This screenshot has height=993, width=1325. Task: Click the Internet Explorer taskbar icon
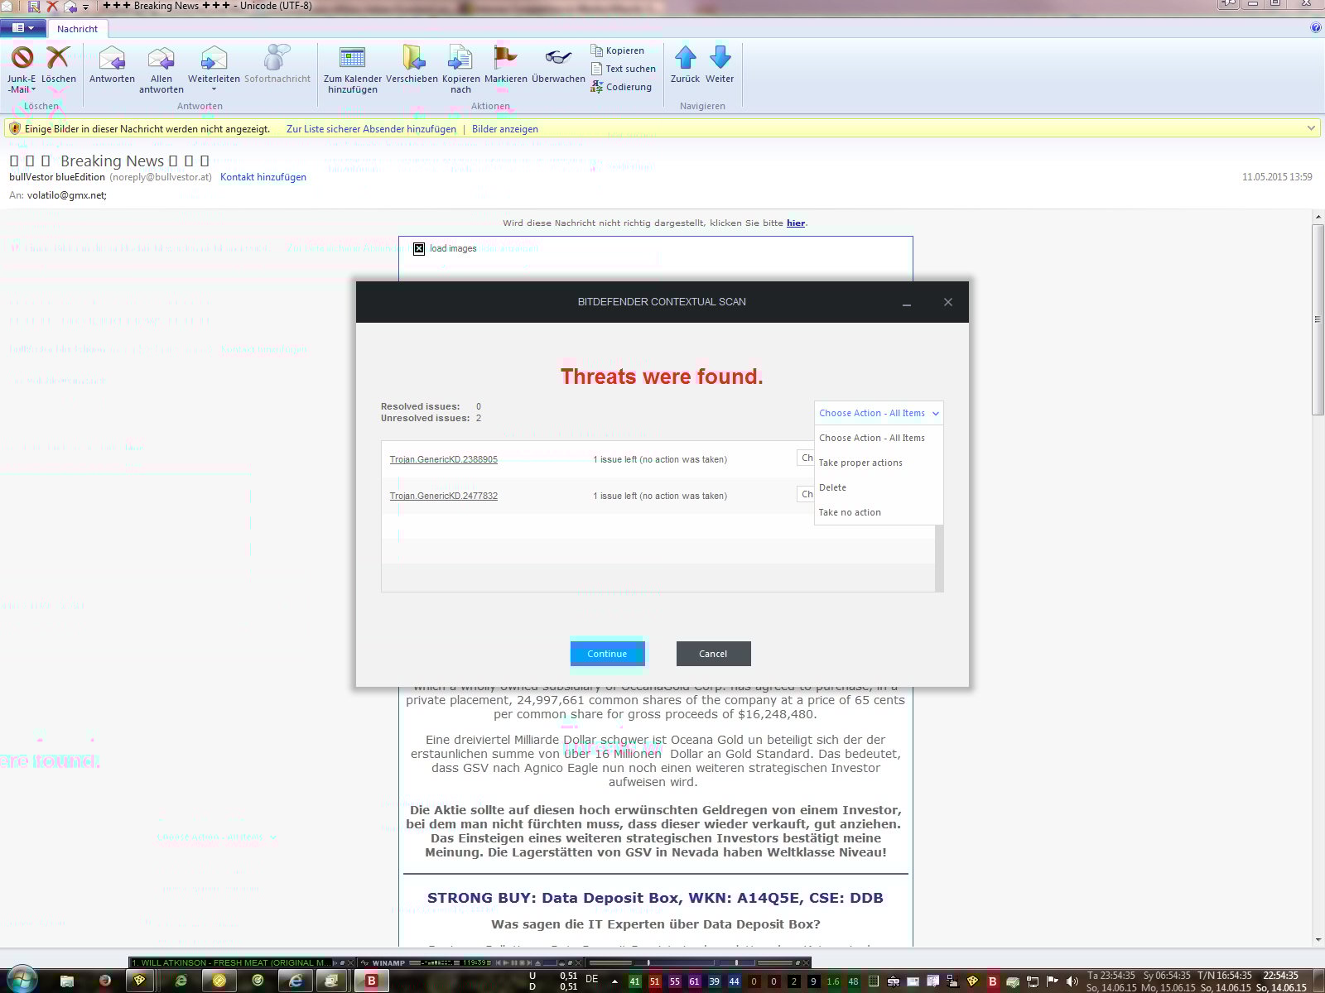[296, 981]
